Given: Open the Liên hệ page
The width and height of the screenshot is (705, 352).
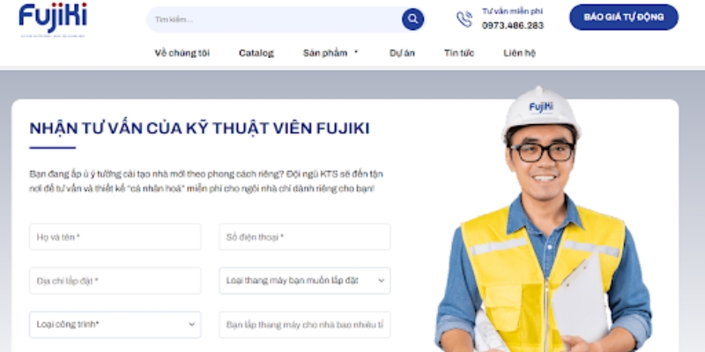Looking at the screenshot, I should click(519, 53).
